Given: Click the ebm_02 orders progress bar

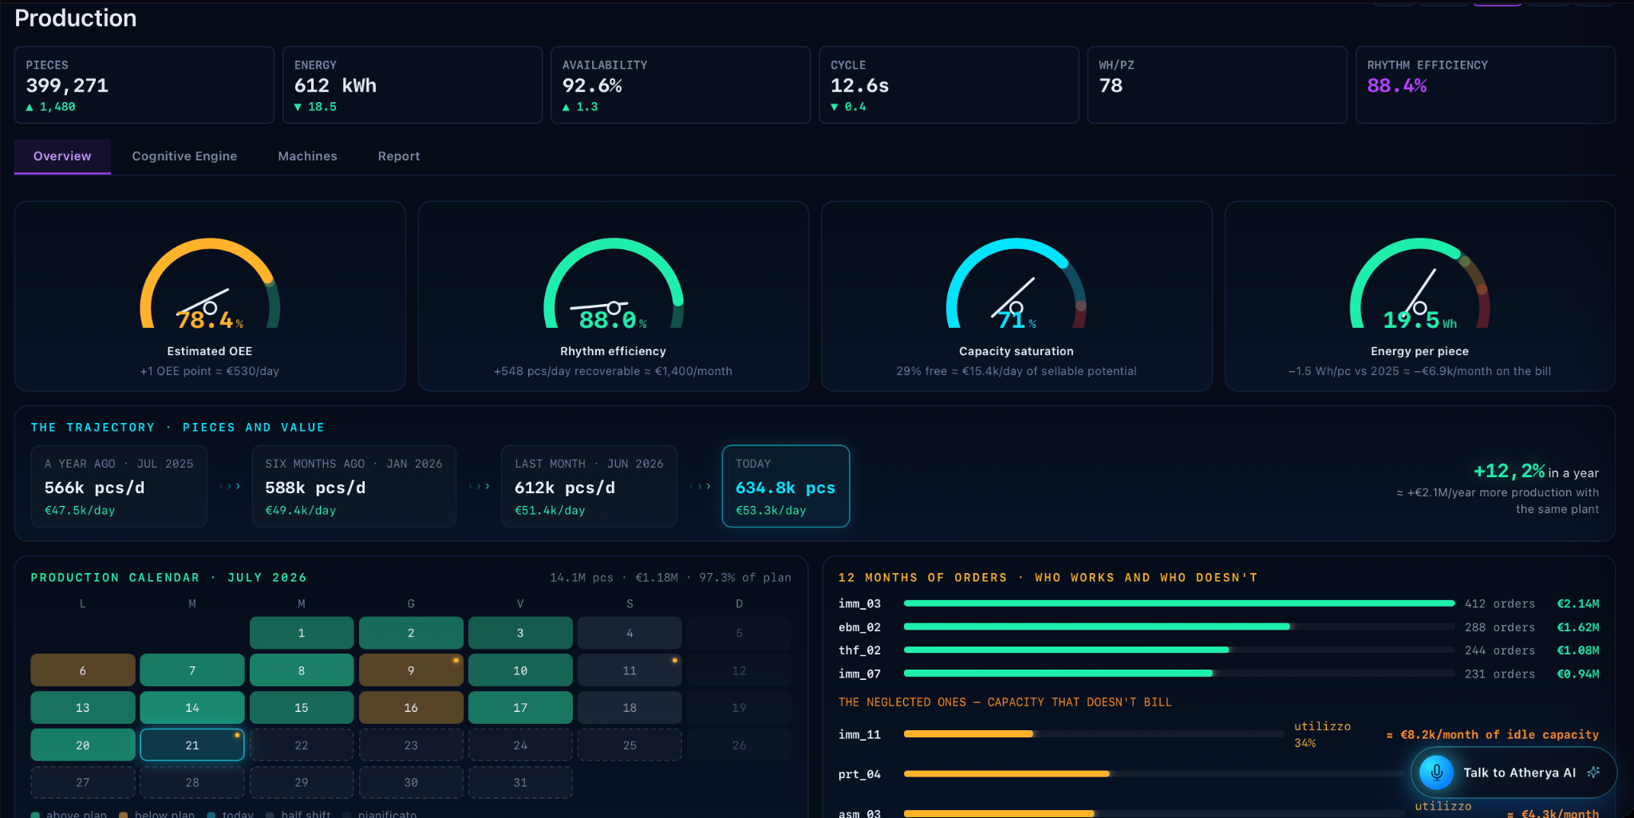Looking at the screenshot, I should coord(1179,626).
